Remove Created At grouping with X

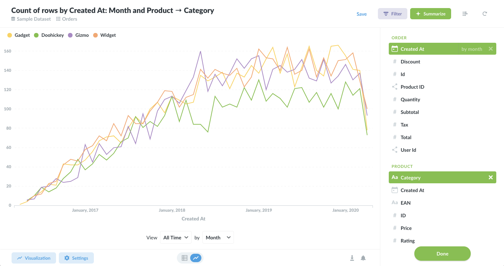coord(491,49)
